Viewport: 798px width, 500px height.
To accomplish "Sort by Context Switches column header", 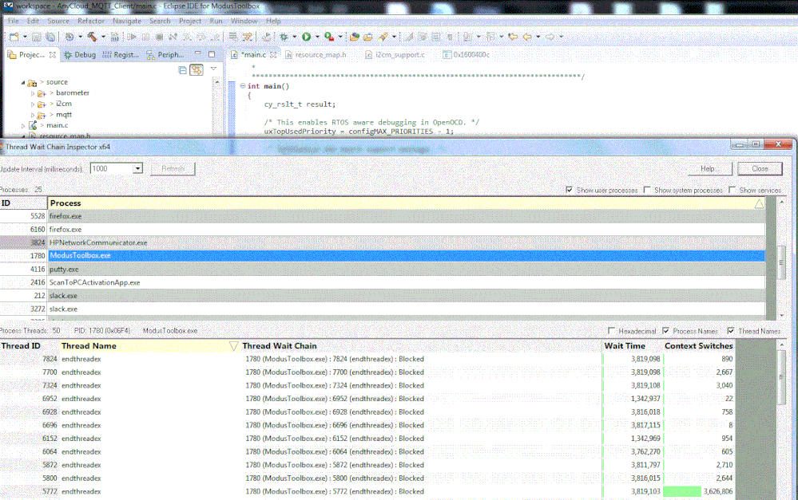I will click(699, 345).
